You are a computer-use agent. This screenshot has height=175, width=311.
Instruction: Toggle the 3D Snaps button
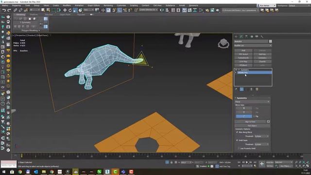[114, 10]
